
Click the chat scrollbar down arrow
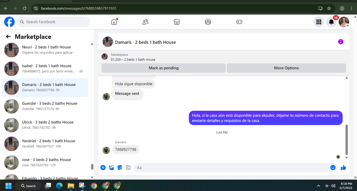point(347,158)
